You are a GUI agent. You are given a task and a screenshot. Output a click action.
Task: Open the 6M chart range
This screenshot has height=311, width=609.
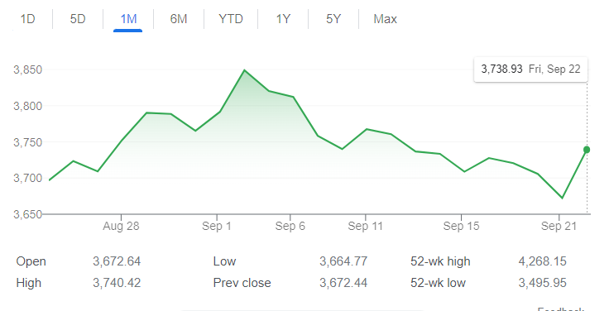click(x=179, y=19)
